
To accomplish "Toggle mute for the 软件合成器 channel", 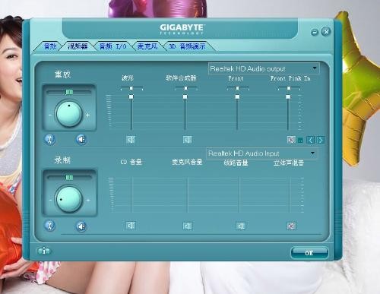I will click(188, 139).
